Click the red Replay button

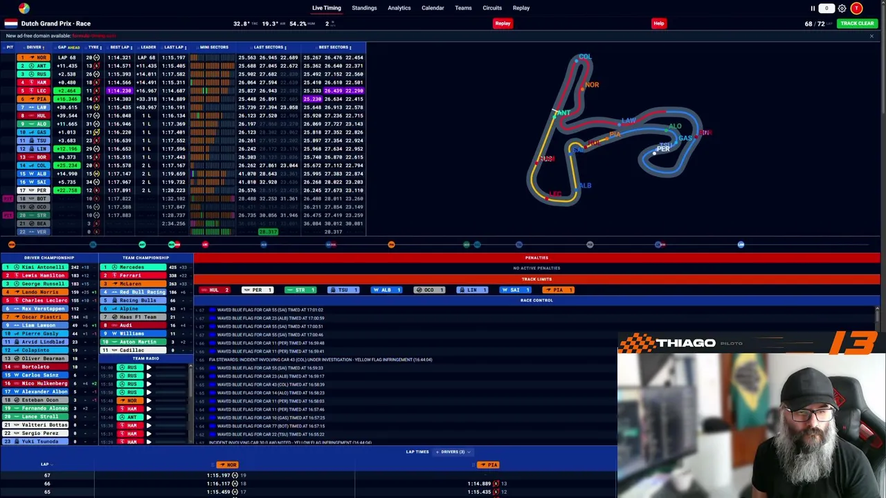(503, 24)
